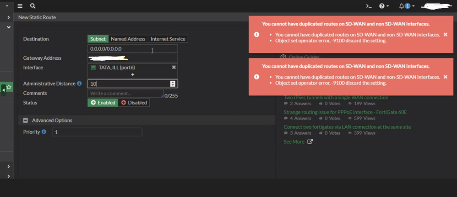Set Status to Enabled
This screenshot has height=197, width=457.
tap(103, 103)
